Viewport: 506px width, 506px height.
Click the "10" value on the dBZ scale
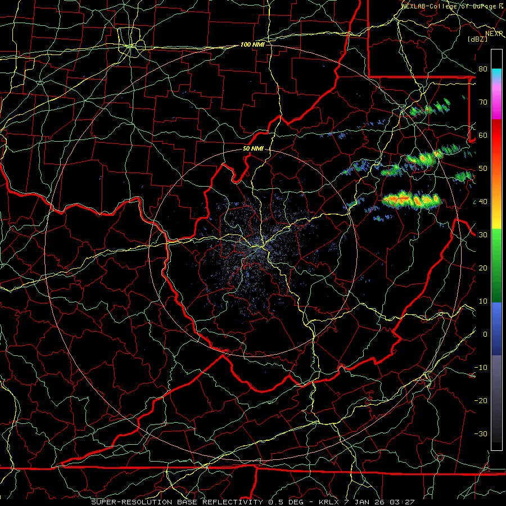click(x=483, y=301)
